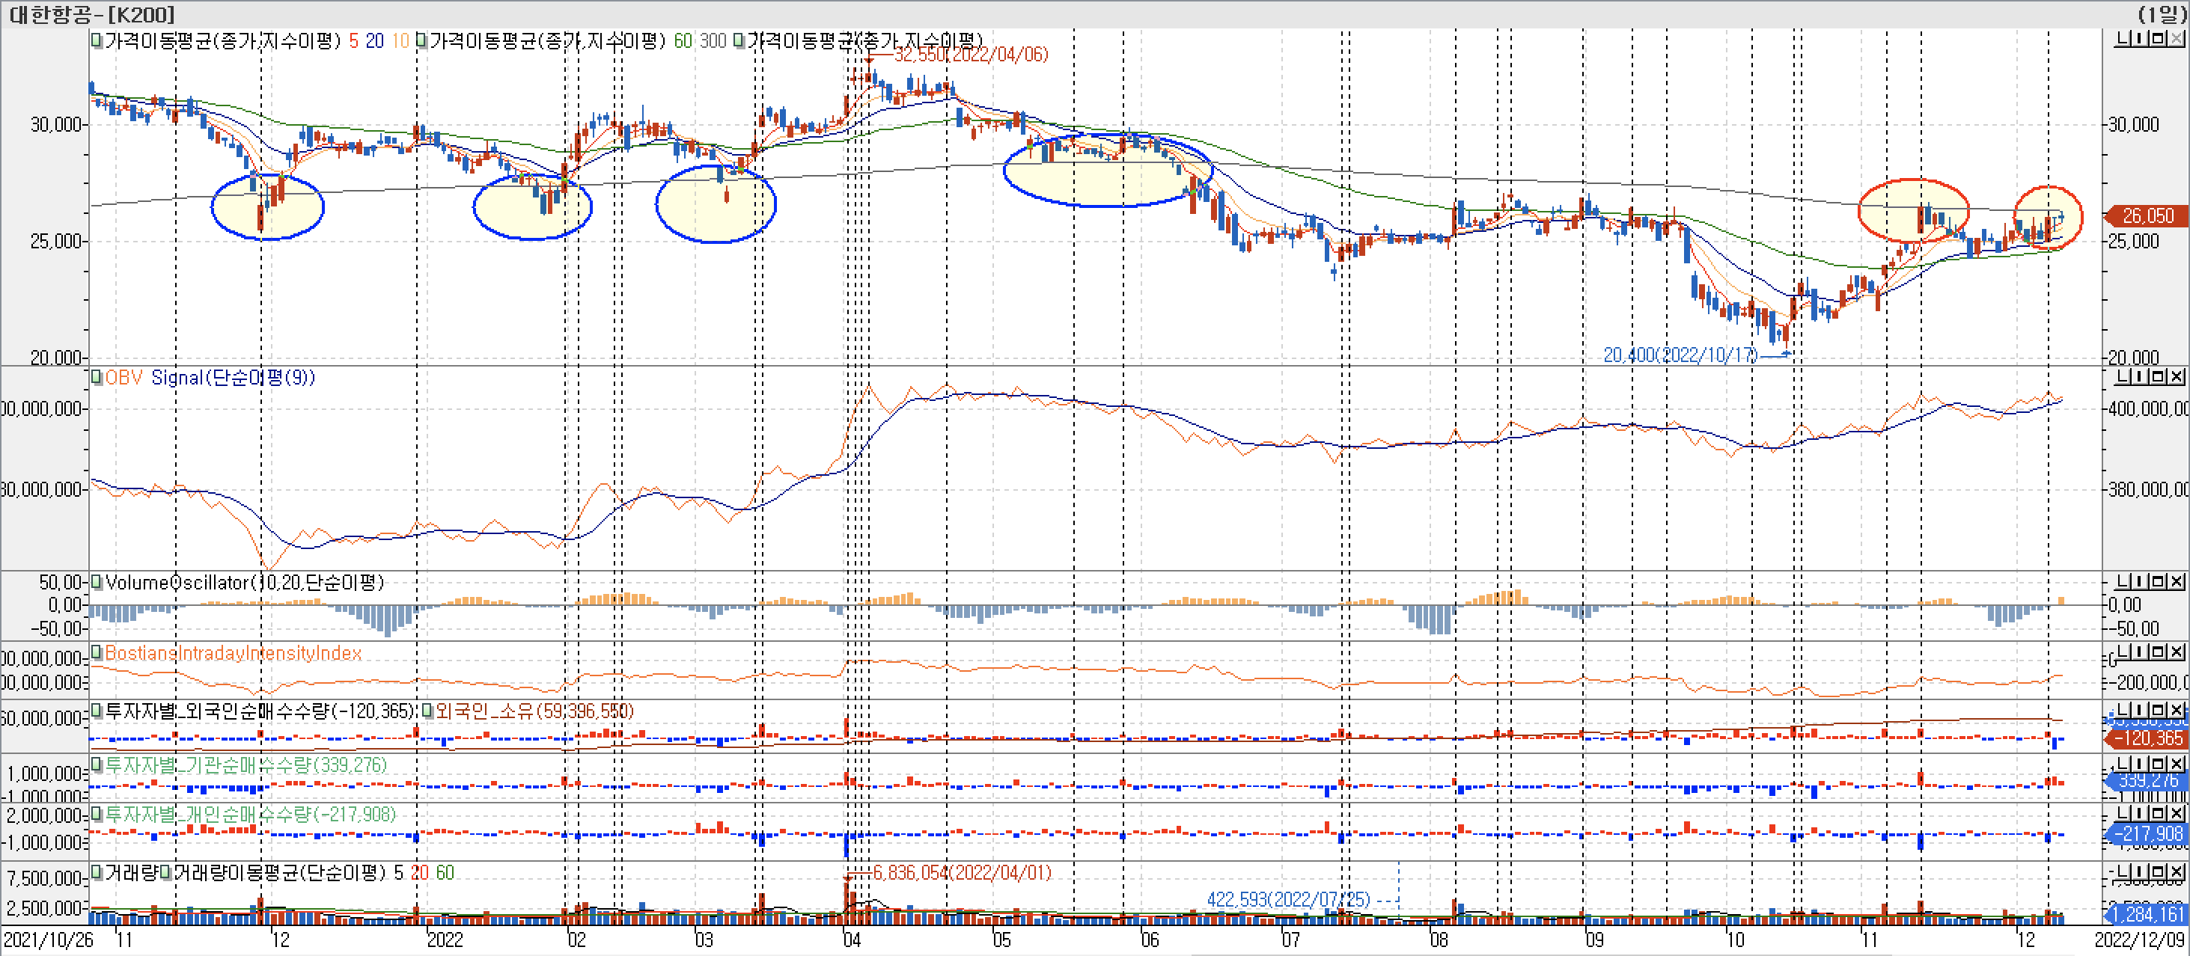The width and height of the screenshot is (2190, 956).
Task: Toggle the OBV indicator checkbox
Action: click(x=97, y=377)
